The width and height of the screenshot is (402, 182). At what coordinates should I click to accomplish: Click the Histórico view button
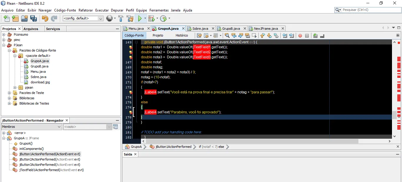coord(182,35)
